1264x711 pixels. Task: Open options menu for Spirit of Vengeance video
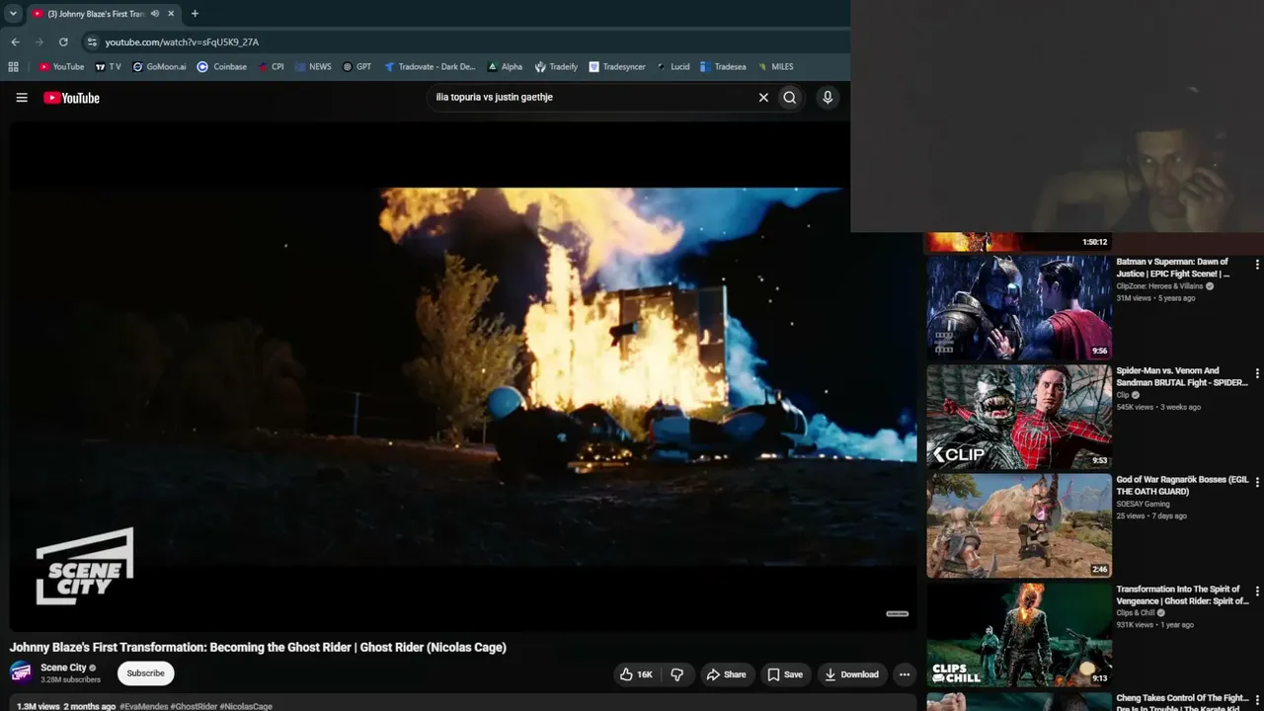[1257, 591]
